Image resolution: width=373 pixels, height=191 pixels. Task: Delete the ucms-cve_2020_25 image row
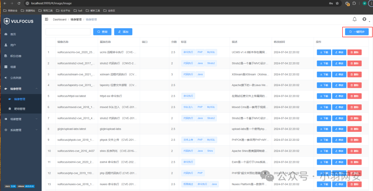click(x=354, y=52)
